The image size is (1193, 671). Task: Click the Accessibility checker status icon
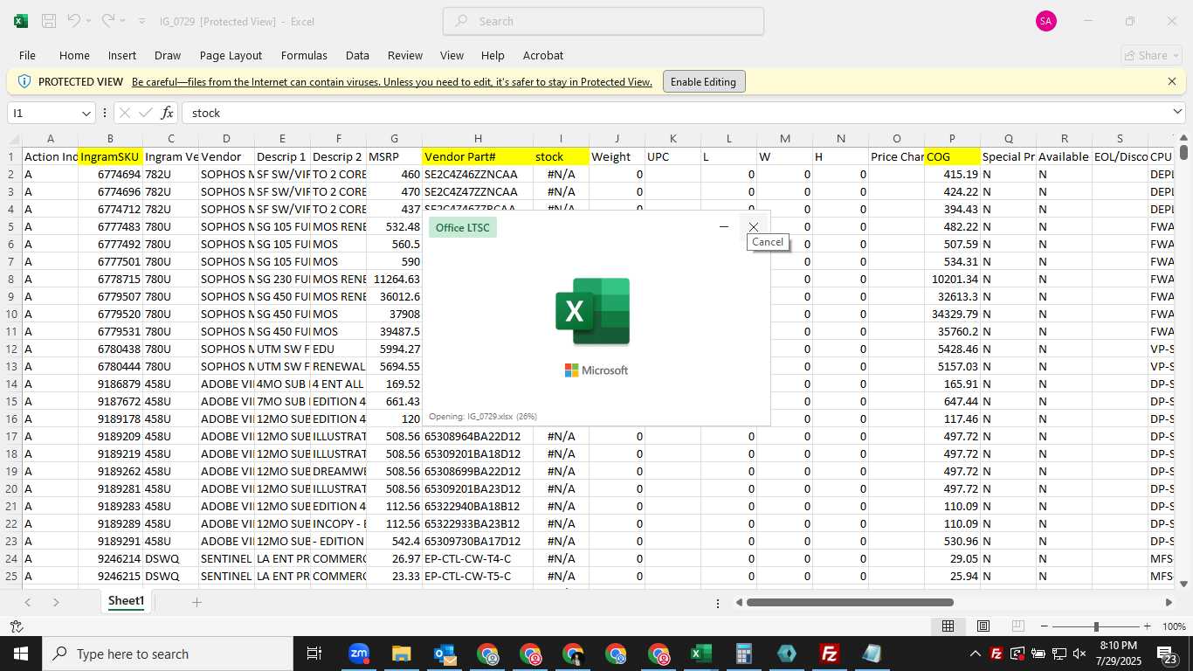(x=16, y=626)
